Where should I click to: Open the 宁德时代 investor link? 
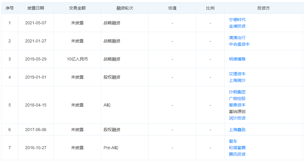(237, 20)
